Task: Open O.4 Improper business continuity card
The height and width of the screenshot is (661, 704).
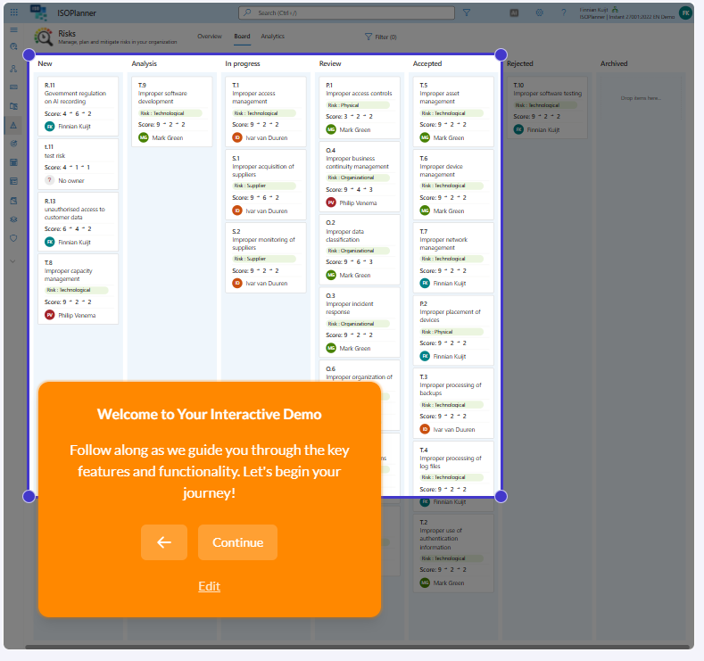Action: pyautogui.click(x=360, y=177)
